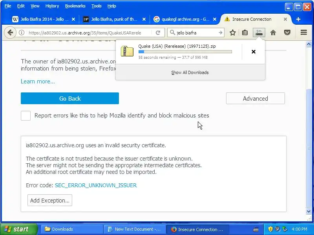Open the History menu

[x=52, y=6]
